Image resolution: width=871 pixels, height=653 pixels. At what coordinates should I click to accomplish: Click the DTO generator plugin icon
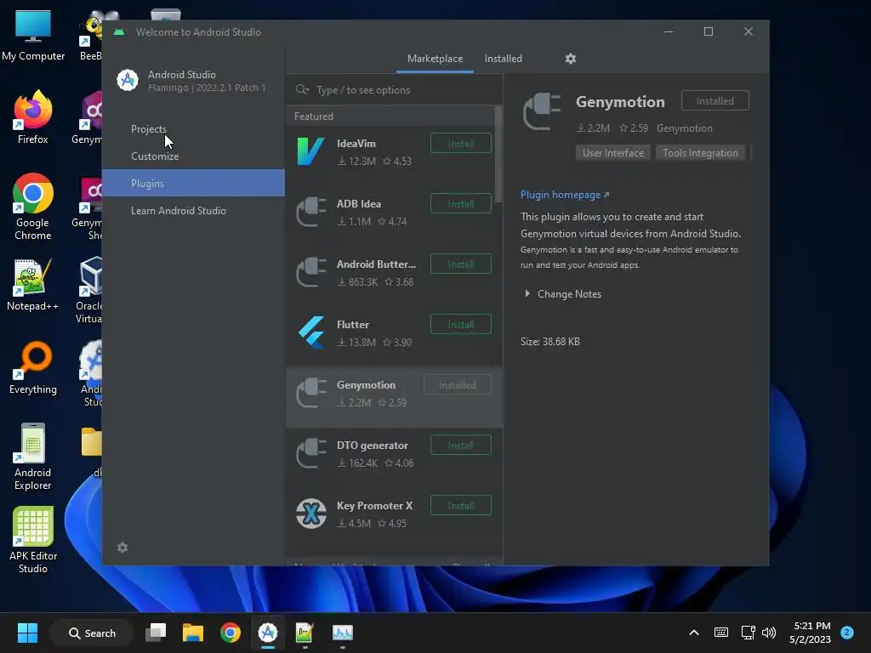coord(311,454)
